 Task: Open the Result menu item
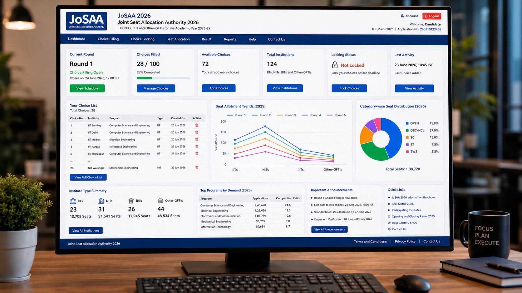tap(206, 39)
